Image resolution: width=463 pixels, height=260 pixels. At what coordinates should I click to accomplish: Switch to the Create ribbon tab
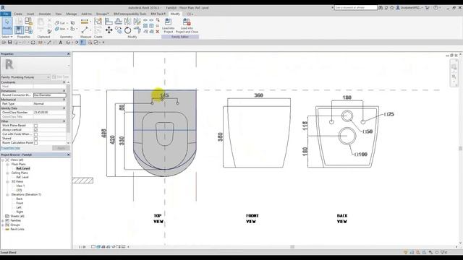point(17,14)
